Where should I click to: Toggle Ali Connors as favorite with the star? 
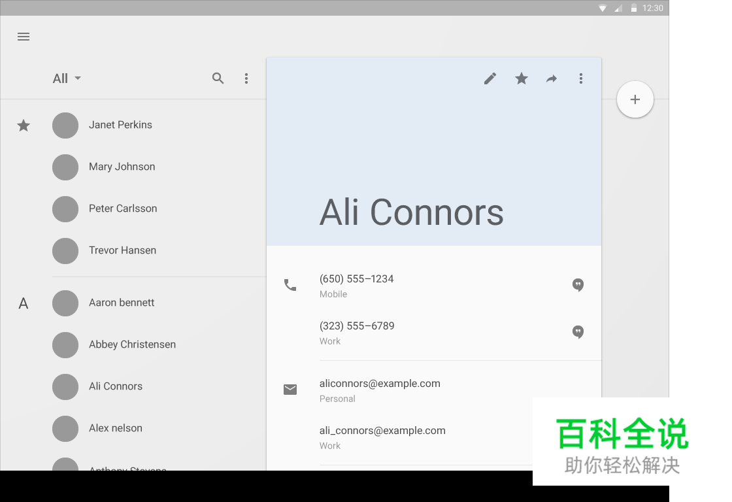point(521,78)
